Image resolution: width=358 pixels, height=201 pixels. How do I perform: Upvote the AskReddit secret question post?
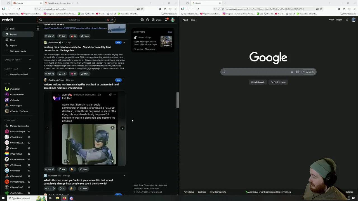(46, 188)
